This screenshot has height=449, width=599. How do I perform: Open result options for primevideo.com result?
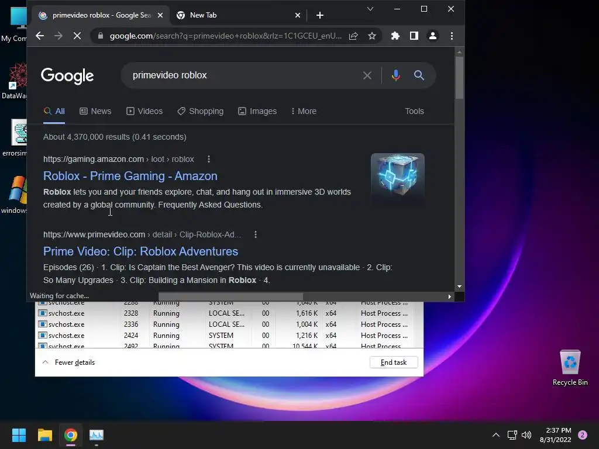click(256, 234)
